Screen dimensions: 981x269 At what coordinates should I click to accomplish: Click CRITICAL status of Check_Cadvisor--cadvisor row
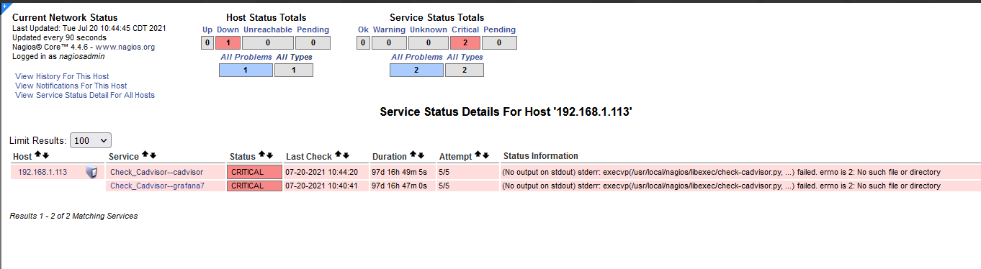point(254,172)
